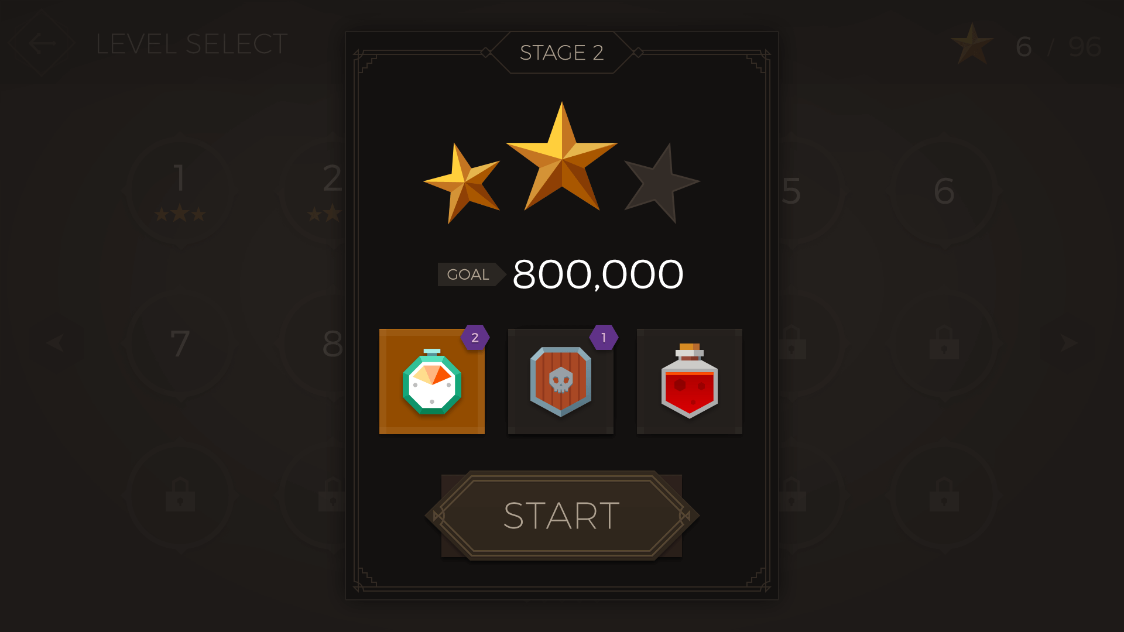Click the LEVEL SELECT heading
This screenshot has height=632, width=1124.
tap(191, 44)
